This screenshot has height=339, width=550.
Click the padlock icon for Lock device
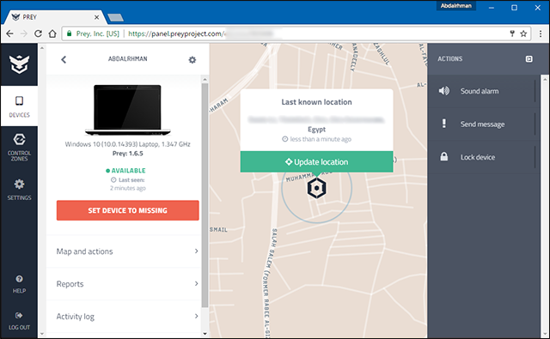coord(444,156)
